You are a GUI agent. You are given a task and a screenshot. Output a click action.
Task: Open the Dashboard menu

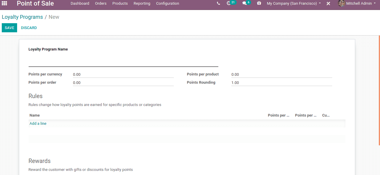click(80, 4)
